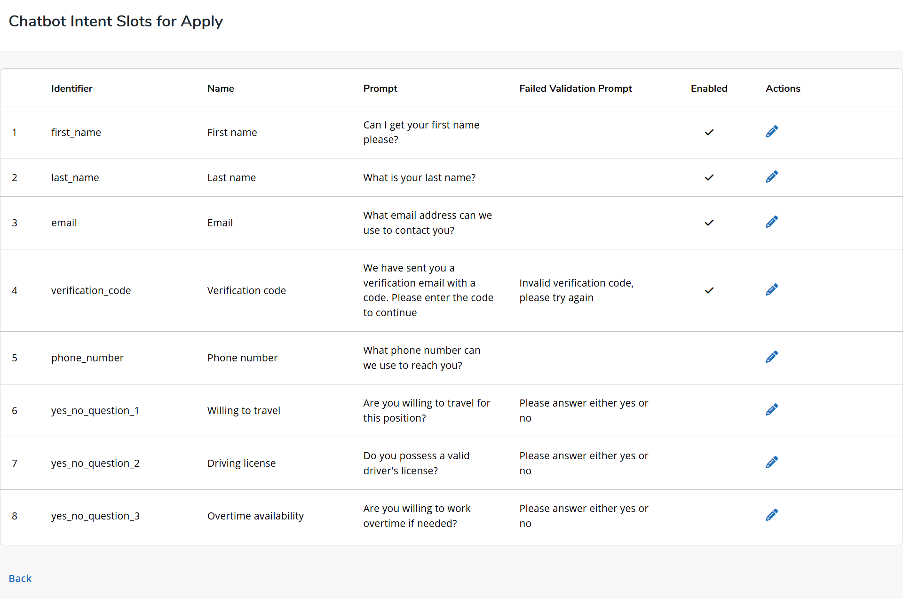Click the pencil icon for the last_name row

pos(771,177)
